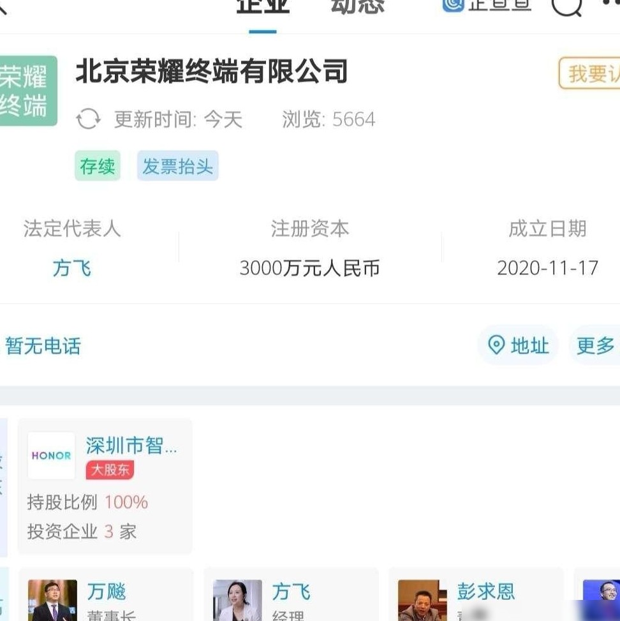Screen dimensions: 620x621
Task: Tap the 存续 status tag
Action: [x=98, y=165]
